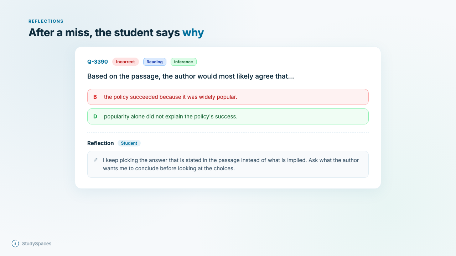Click the Inference tag
Viewport: 456px width, 256px height.
point(183,62)
